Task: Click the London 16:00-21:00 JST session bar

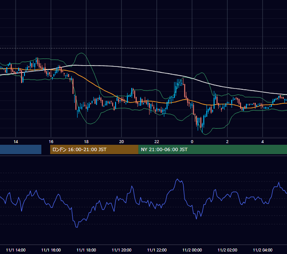Action: (94, 149)
